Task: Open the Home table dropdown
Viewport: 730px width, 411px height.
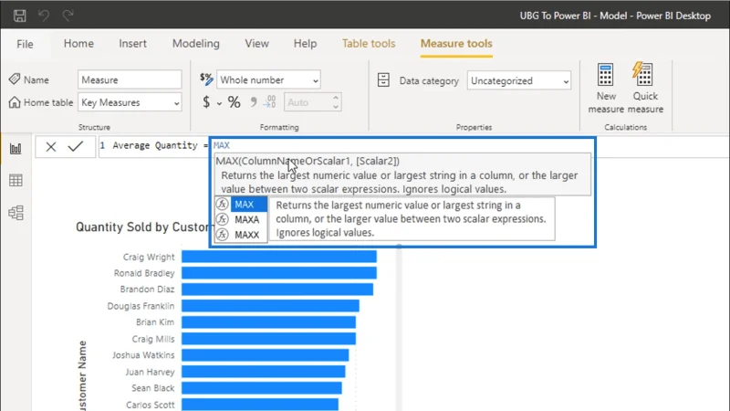Action: click(130, 102)
